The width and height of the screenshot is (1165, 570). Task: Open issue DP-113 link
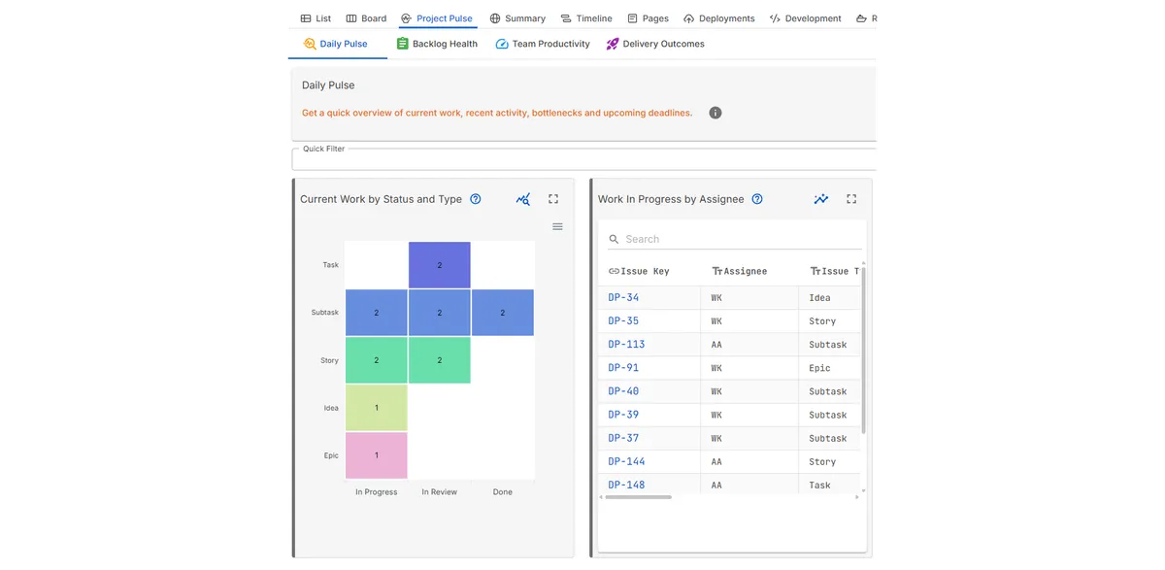coord(626,344)
